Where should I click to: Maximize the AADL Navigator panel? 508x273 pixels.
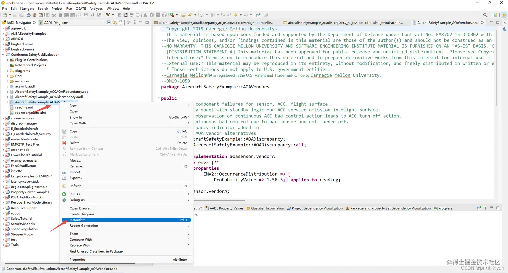pos(147,22)
